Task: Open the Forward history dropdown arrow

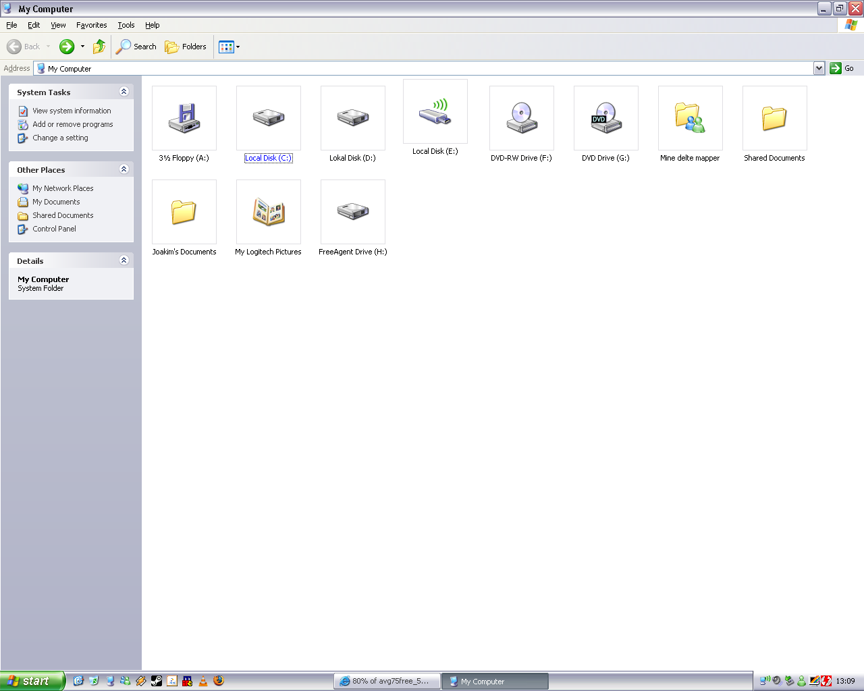Action: (82, 47)
